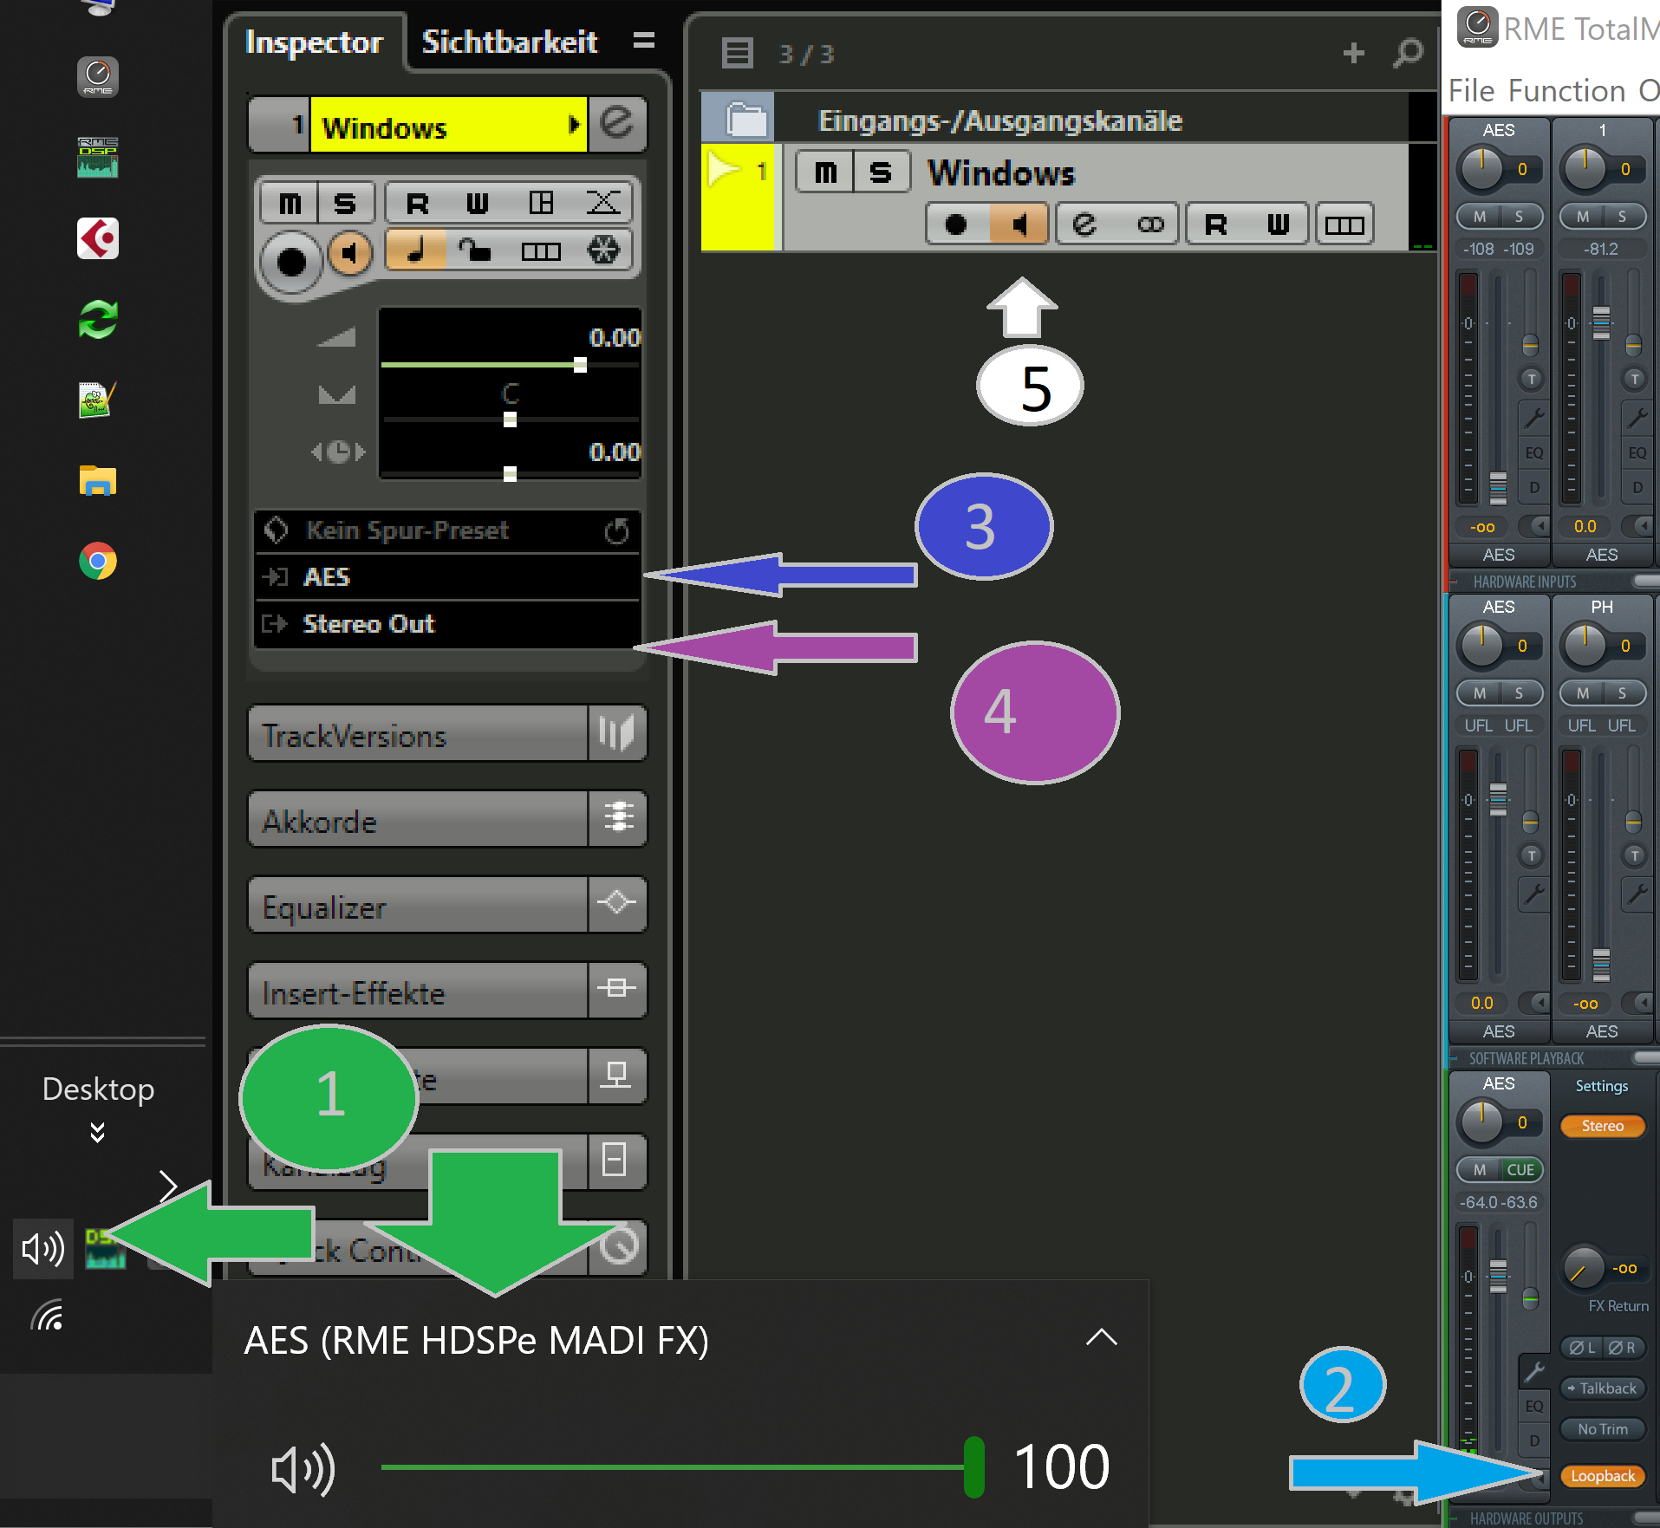This screenshot has width=1660, height=1528.
Task: Open edit channel settings 'e' icon
Action: click(617, 124)
